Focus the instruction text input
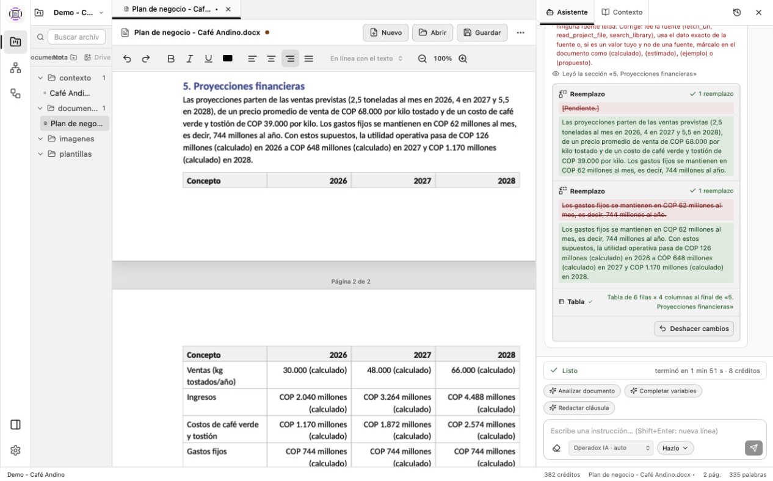 click(x=655, y=430)
